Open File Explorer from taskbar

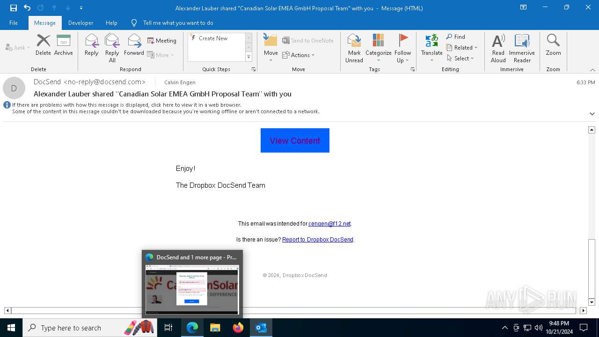215,328
